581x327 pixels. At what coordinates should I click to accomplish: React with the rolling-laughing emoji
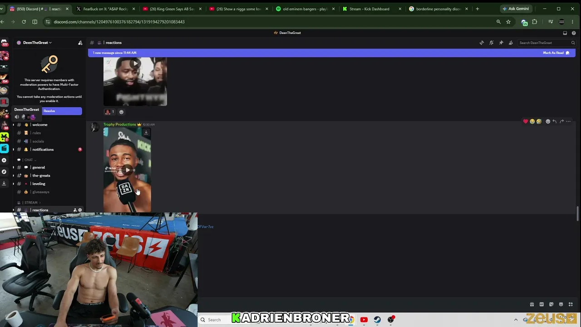(539, 121)
